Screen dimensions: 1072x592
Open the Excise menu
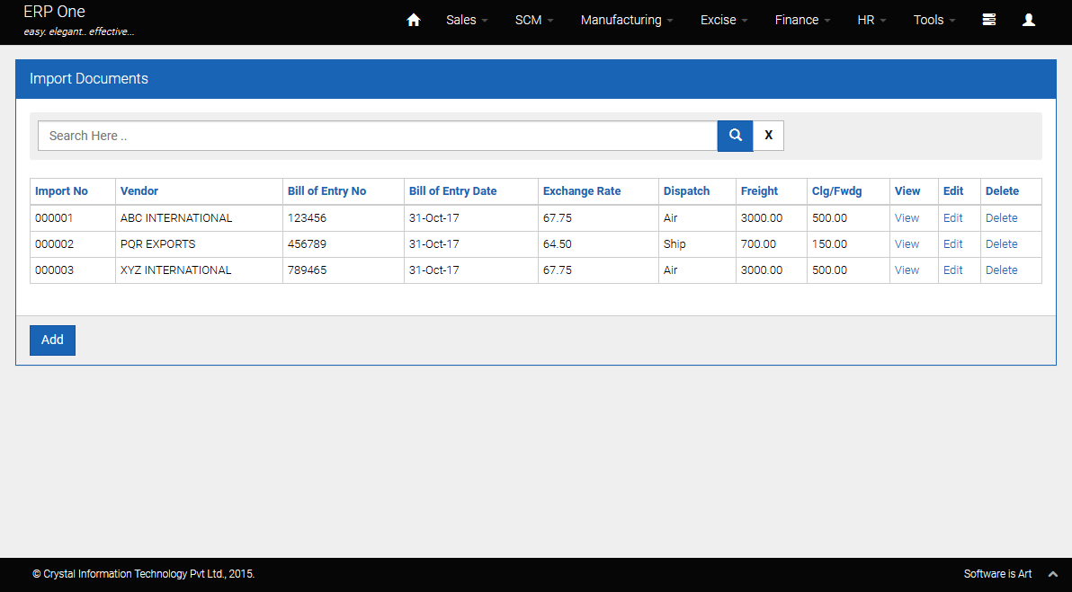[724, 20]
